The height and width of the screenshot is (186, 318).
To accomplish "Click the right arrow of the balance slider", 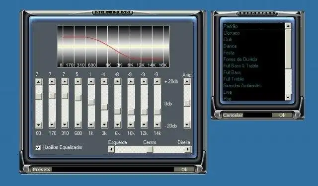I will pyautogui.click(x=188, y=149).
